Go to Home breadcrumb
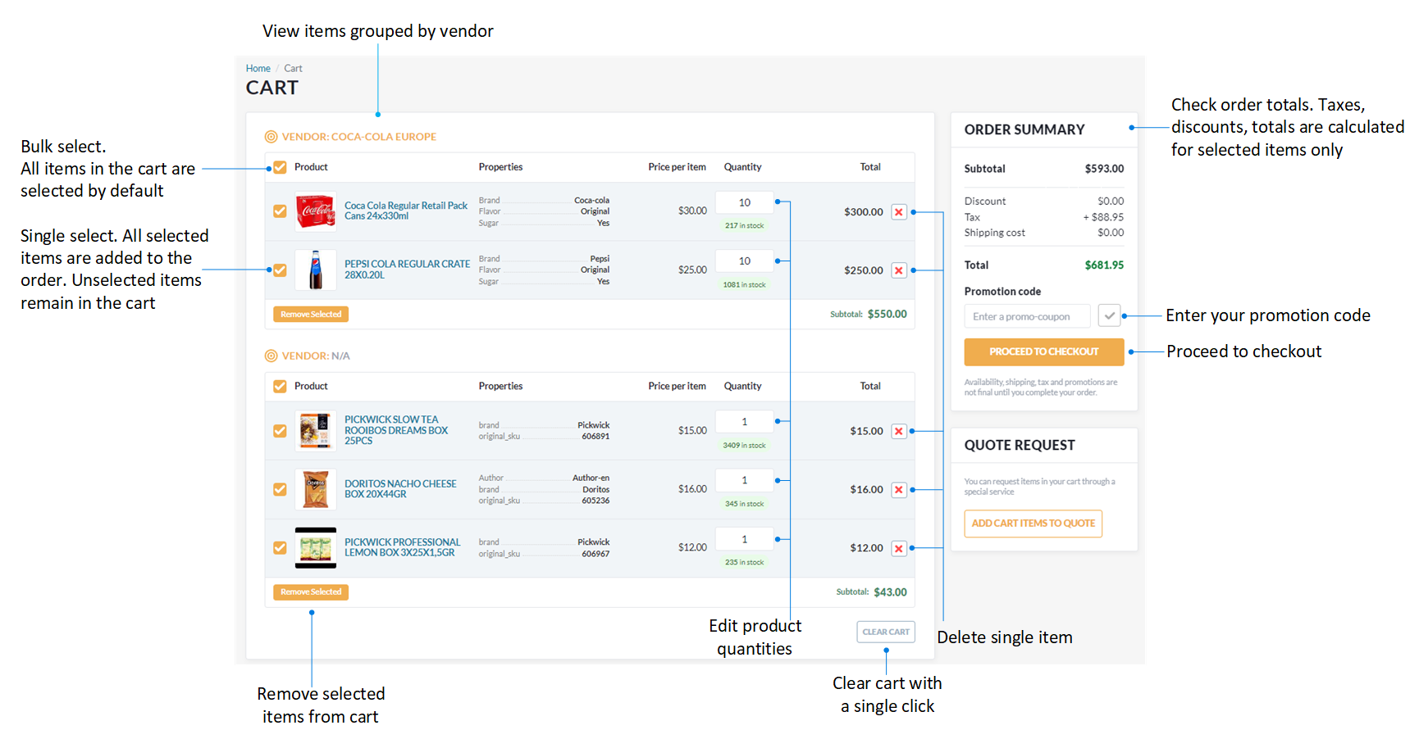This screenshot has width=1419, height=739. tap(258, 69)
